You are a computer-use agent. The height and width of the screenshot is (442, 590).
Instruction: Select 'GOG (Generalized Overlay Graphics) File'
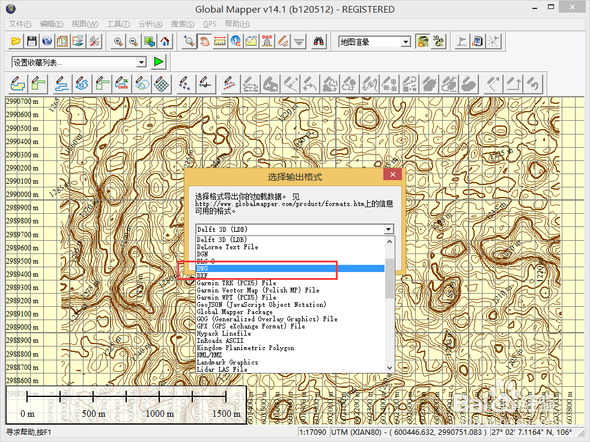point(290,319)
